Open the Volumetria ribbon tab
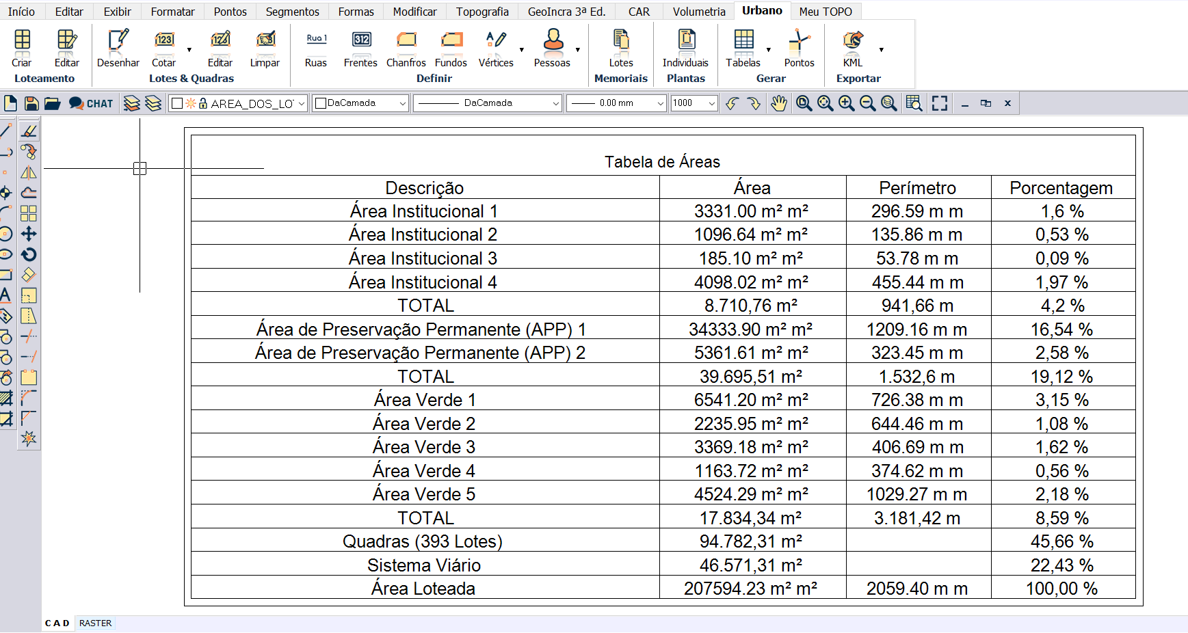Screen dimensions: 1188x633 (x=698, y=12)
